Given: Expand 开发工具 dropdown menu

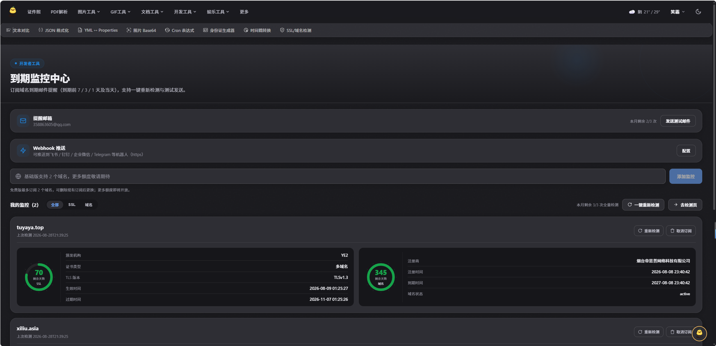Looking at the screenshot, I should coord(185,12).
